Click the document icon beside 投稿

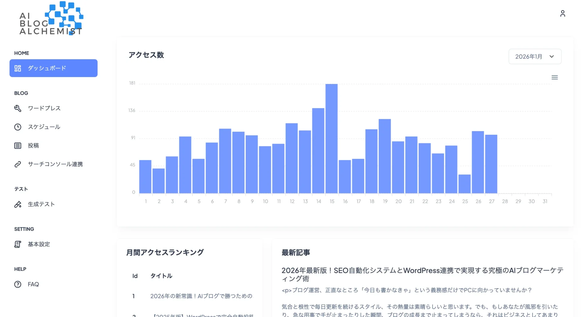pyautogui.click(x=18, y=145)
